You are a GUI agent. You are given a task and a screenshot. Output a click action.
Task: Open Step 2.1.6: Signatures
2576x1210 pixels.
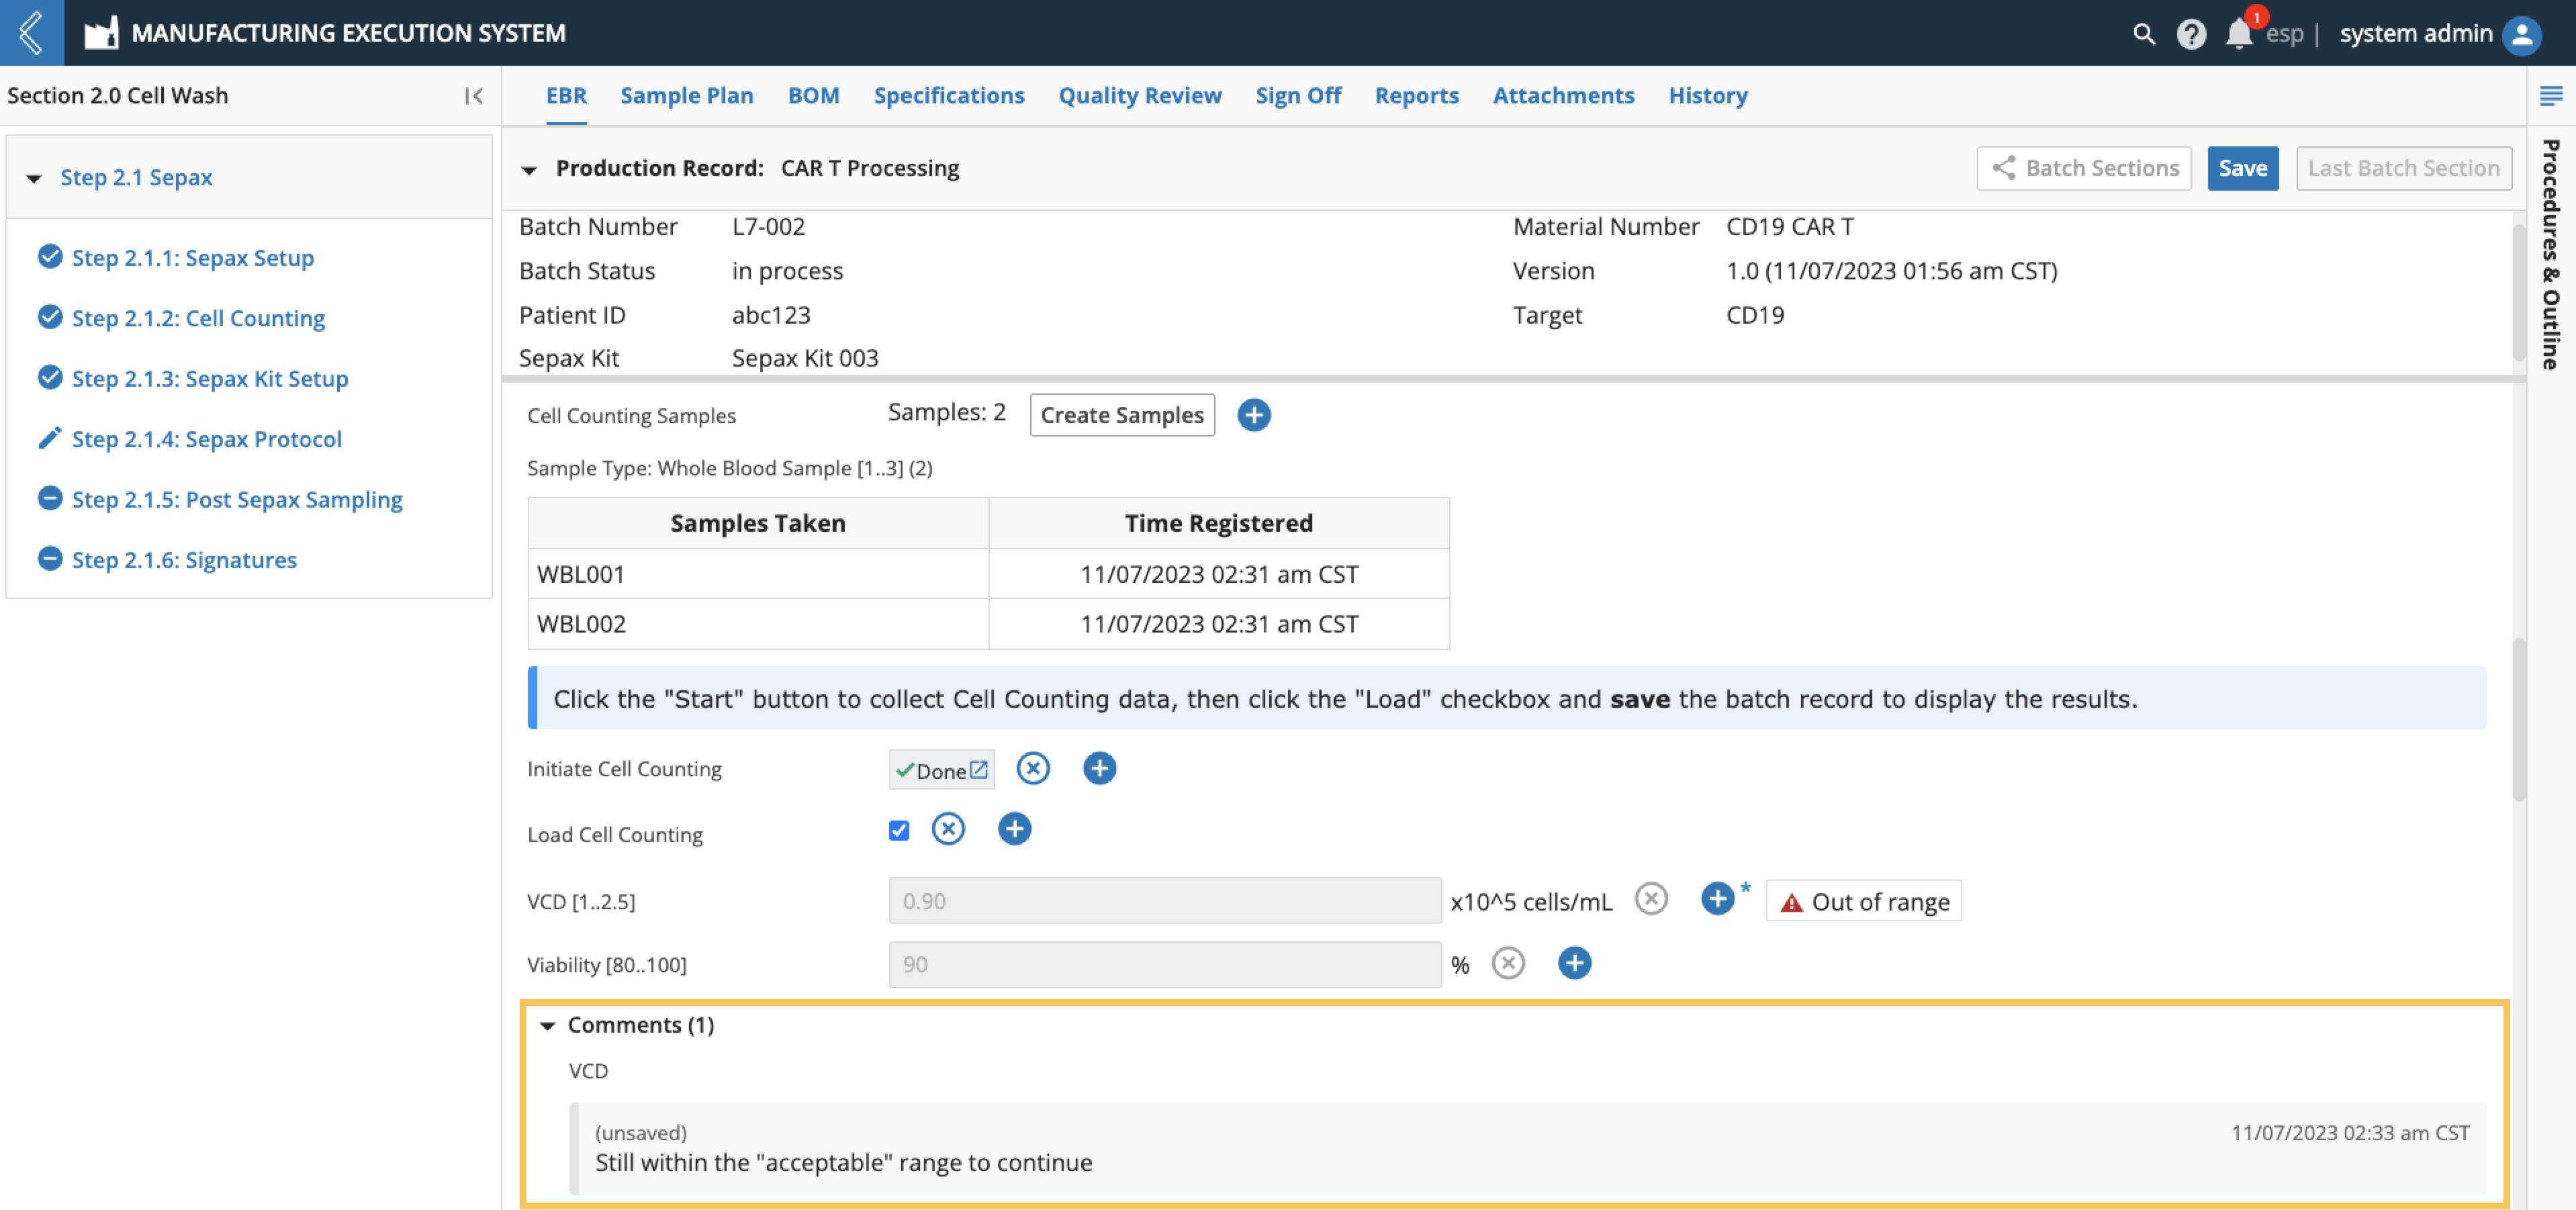click(184, 559)
